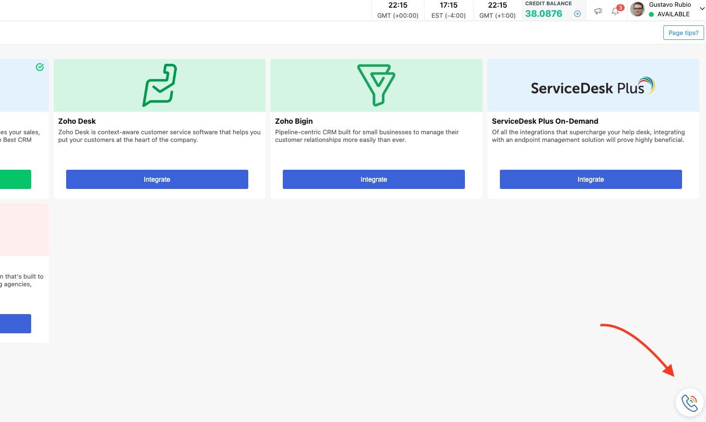The height and width of the screenshot is (422, 706).
Task: Click the Zoho Bigin description text
Action: pyautogui.click(x=367, y=136)
